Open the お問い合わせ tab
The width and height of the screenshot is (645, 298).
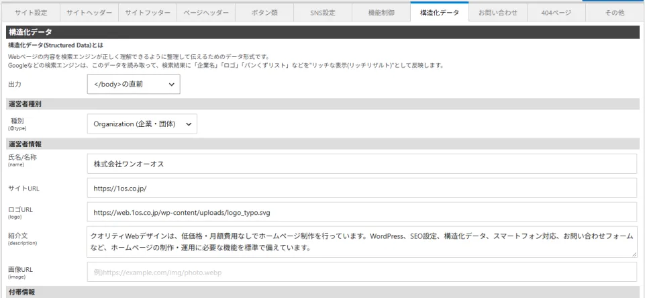click(x=498, y=13)
